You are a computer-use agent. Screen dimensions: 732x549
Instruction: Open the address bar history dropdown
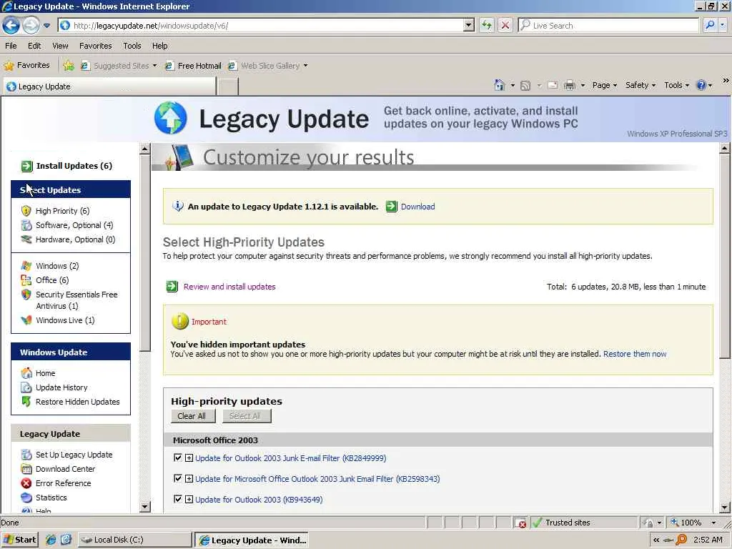click(x=469, y=25)
